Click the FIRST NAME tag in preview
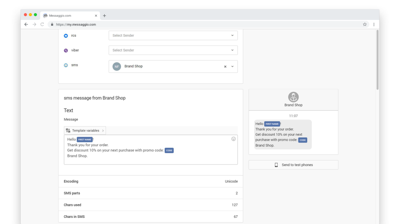Image resolution: width=399 pixels, height=224 pixels. pos(272,124)
